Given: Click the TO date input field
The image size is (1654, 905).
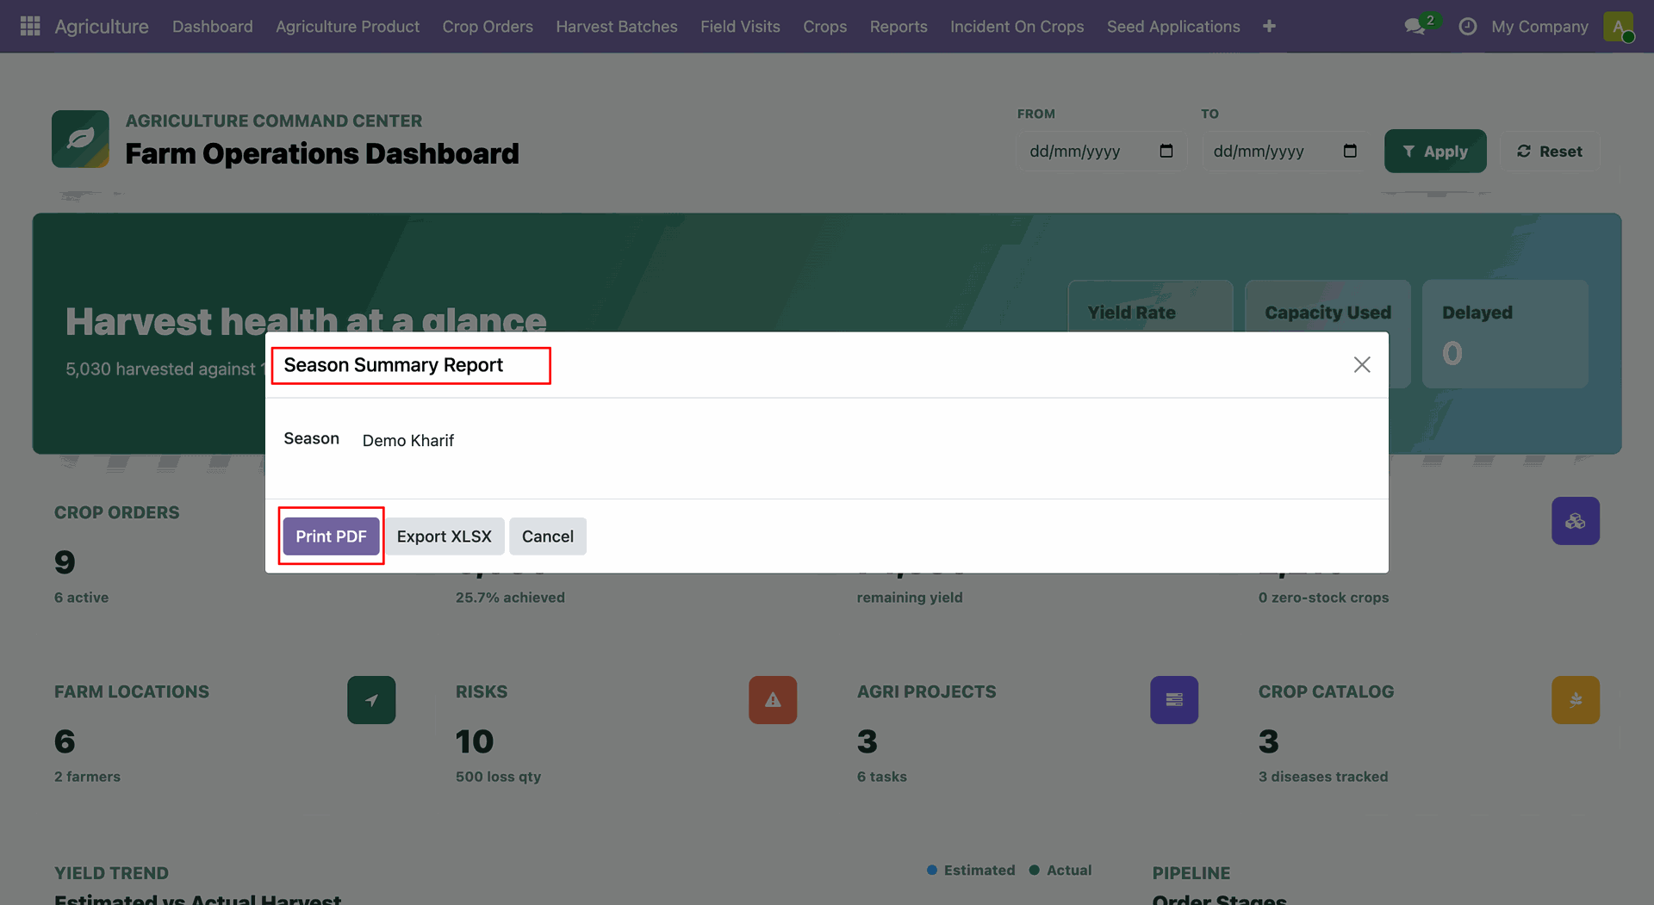Looking at the screenshot, I should tap(1285, 151).
